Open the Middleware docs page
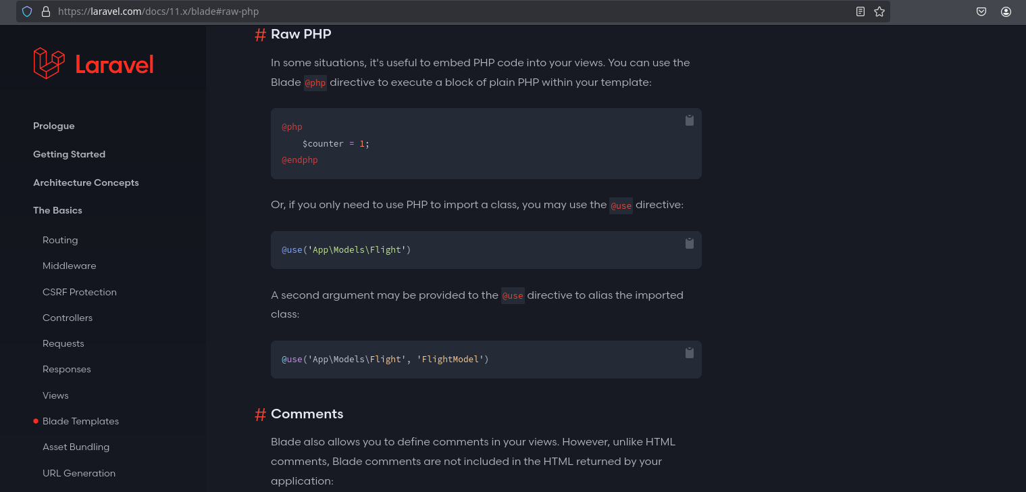 (69, 266)
